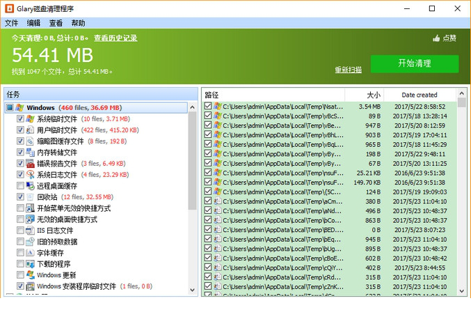Click the file list scrollbar thumb
The width and height of the screenshot is (471, 310).
click(x=462, y=102)
